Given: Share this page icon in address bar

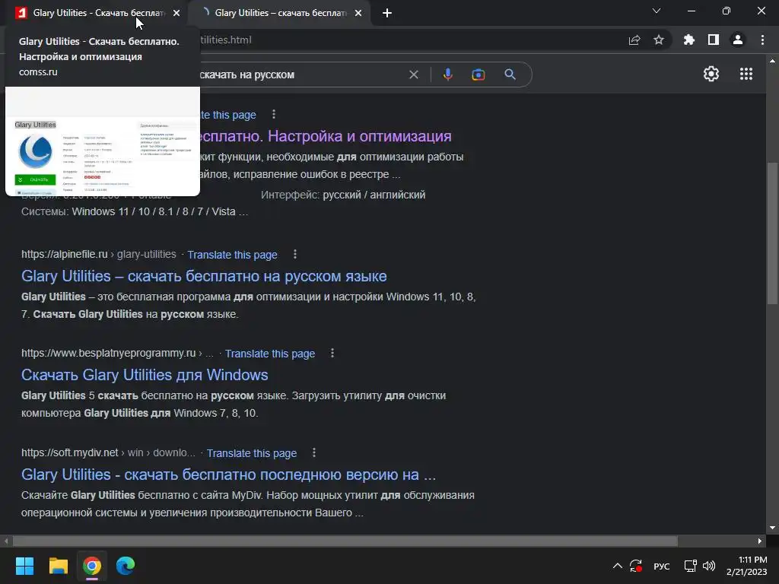Looking at the screenshot, I should tap(634, 40).
